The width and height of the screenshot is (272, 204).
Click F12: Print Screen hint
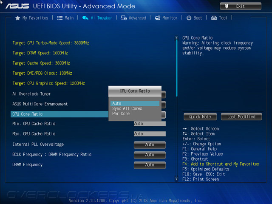coord(201,179)
